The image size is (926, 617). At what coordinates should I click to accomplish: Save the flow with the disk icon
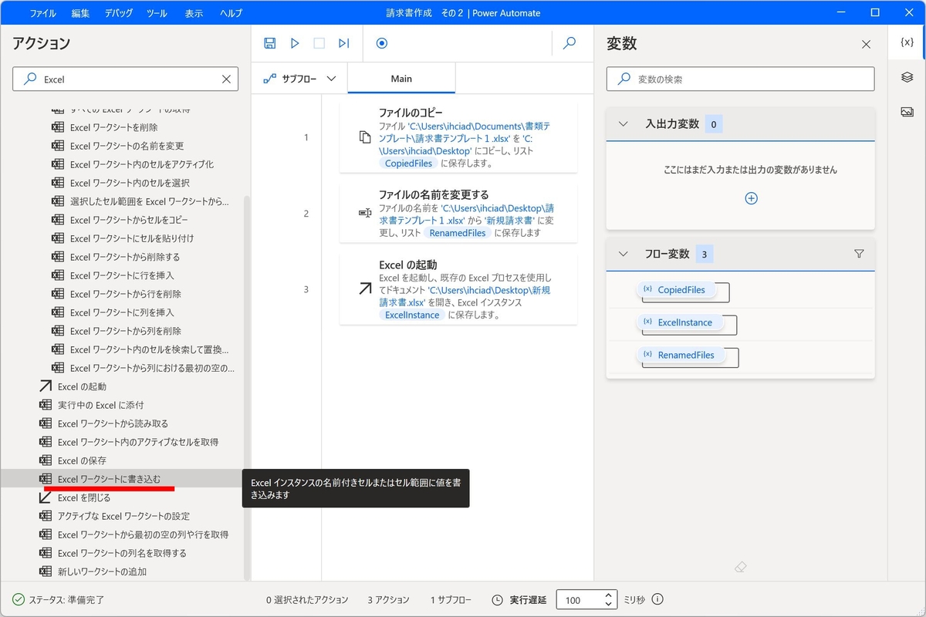[x=270, y=43]
